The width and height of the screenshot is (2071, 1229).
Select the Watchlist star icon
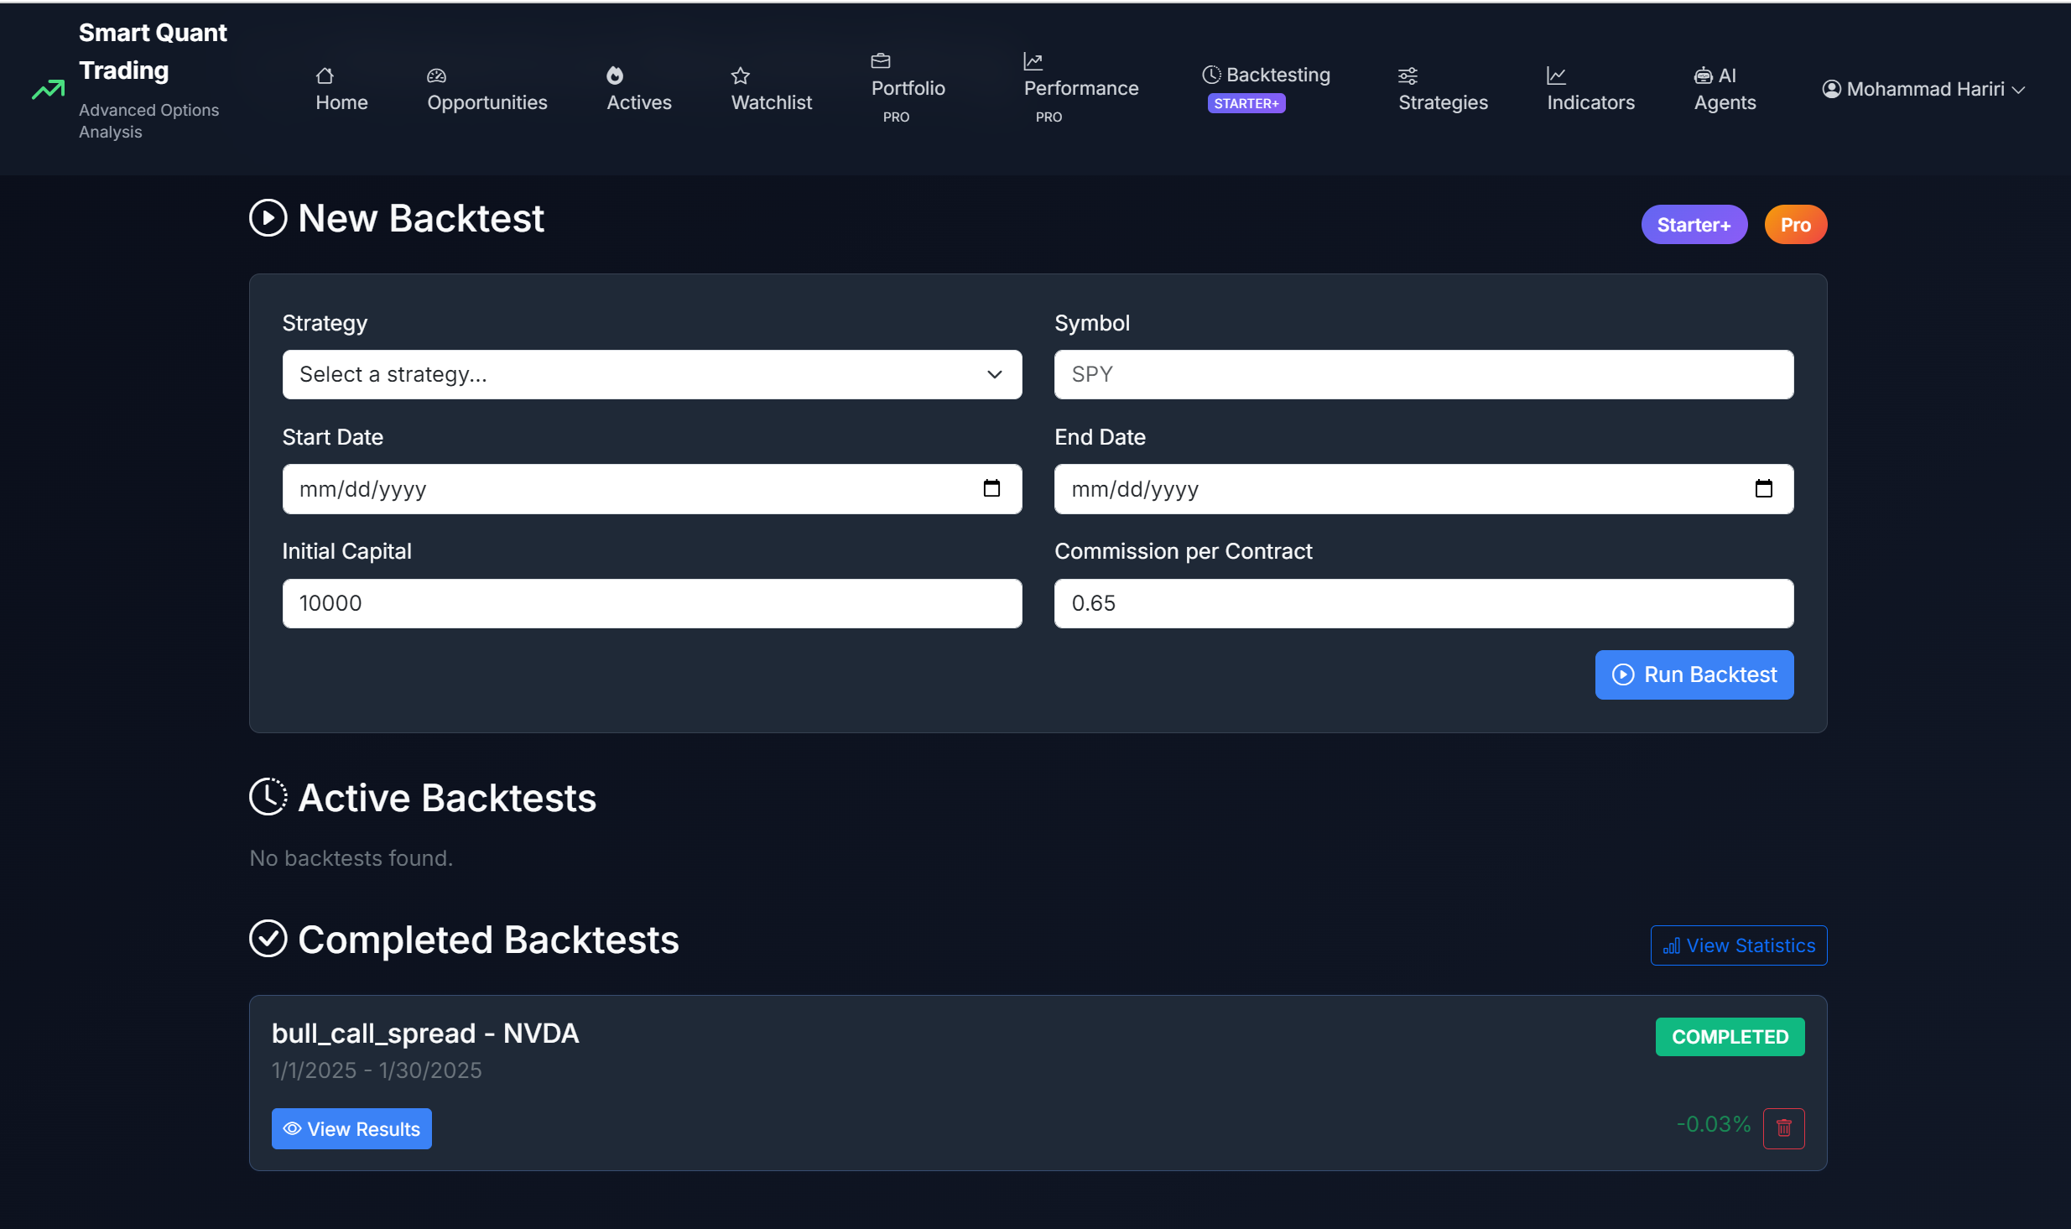tap(740, 75)
